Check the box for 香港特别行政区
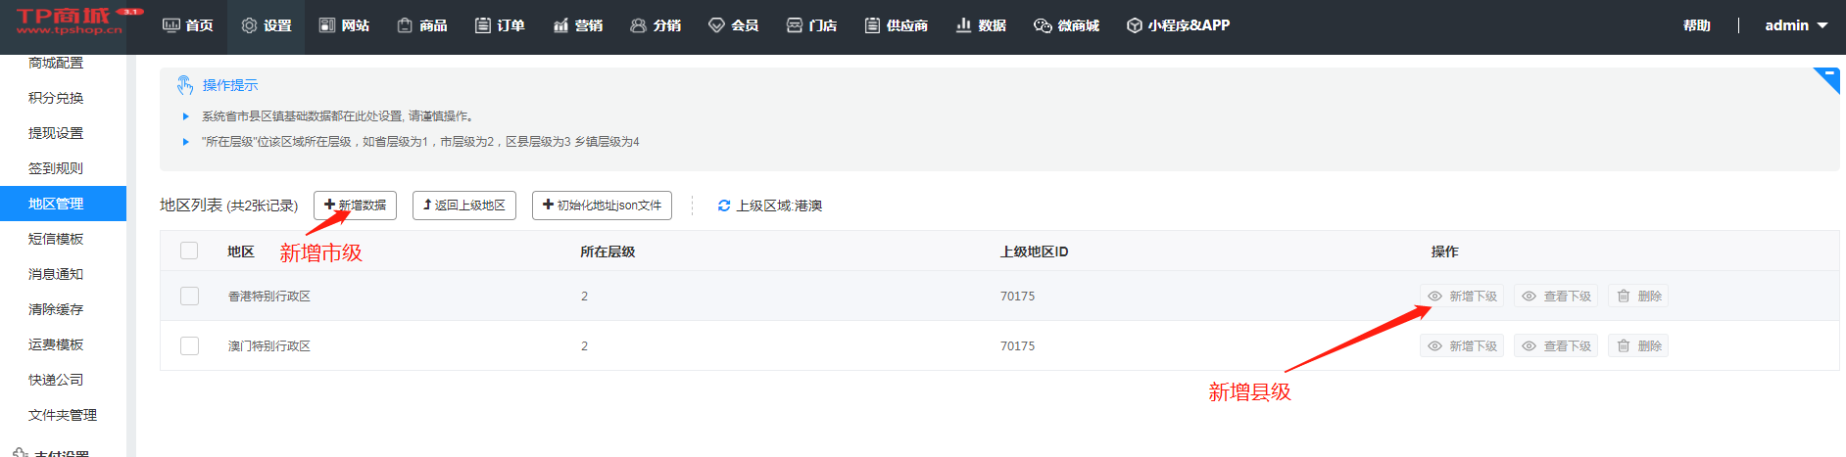The image size is (1846, 457). [189, 296]
